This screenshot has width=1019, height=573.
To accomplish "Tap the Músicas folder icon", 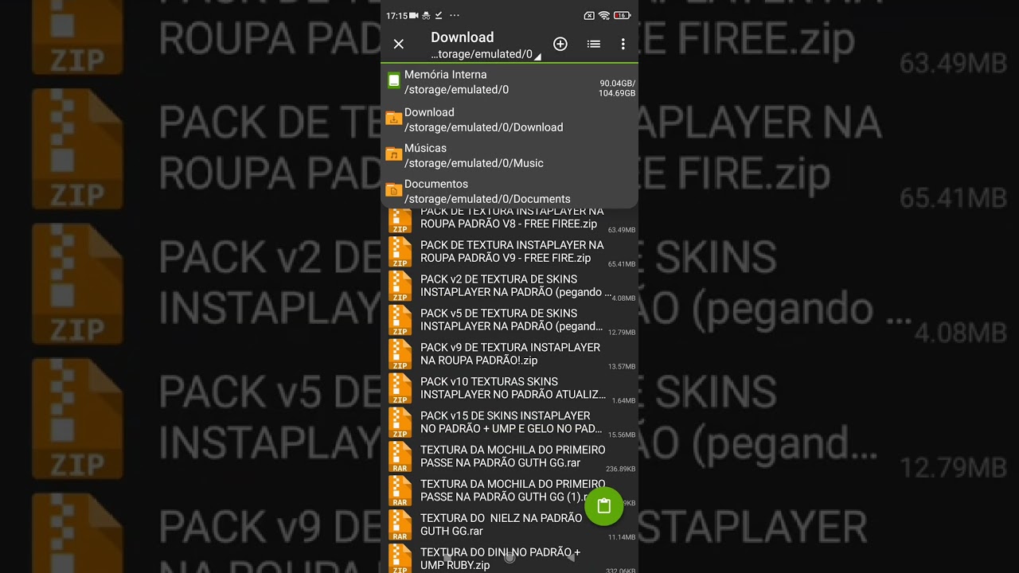I will click(393, 154).
